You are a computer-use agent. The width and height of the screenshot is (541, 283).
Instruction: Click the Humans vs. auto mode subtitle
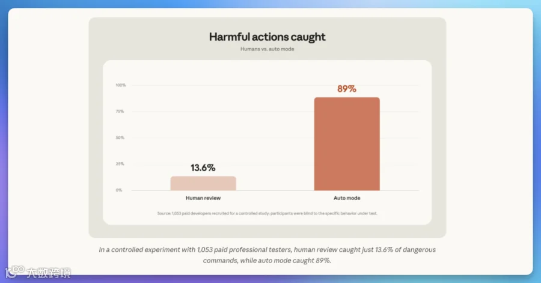[x=267, y=49]
